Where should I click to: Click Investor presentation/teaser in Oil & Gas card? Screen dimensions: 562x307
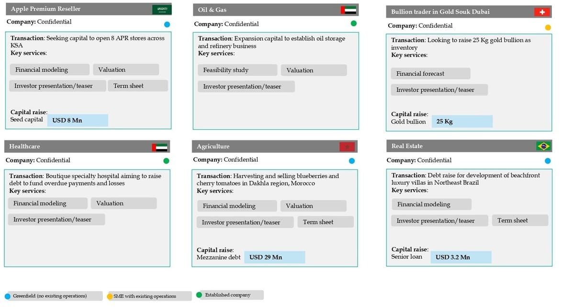pos(246,86)
